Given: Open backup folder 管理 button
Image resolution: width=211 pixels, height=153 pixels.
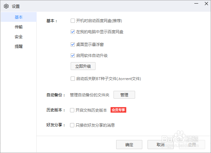Looking at the screenshot, I should click(x=124, y=95).
